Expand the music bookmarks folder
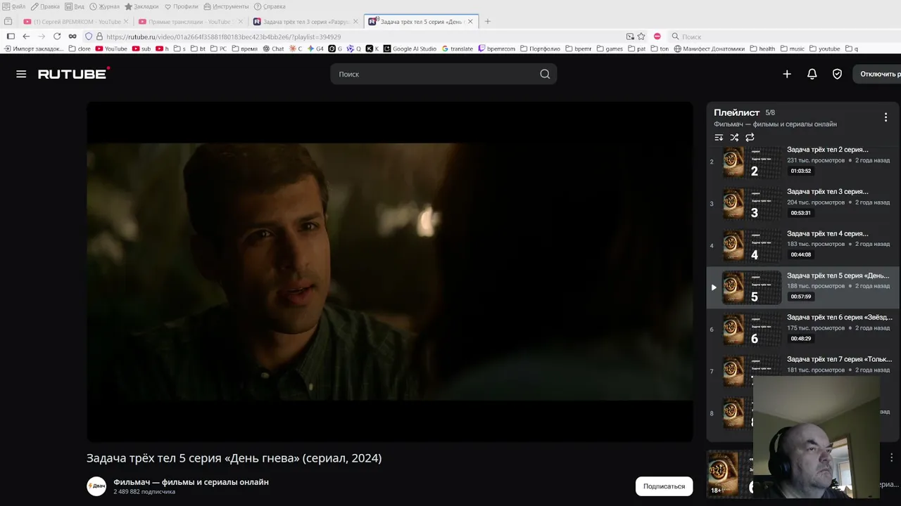The image size is (901, 506). point(792,49)
